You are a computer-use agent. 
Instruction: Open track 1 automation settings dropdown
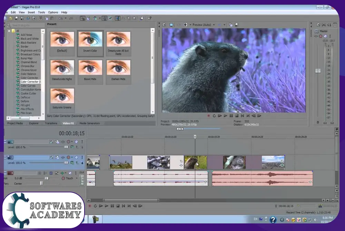[72, 142]
